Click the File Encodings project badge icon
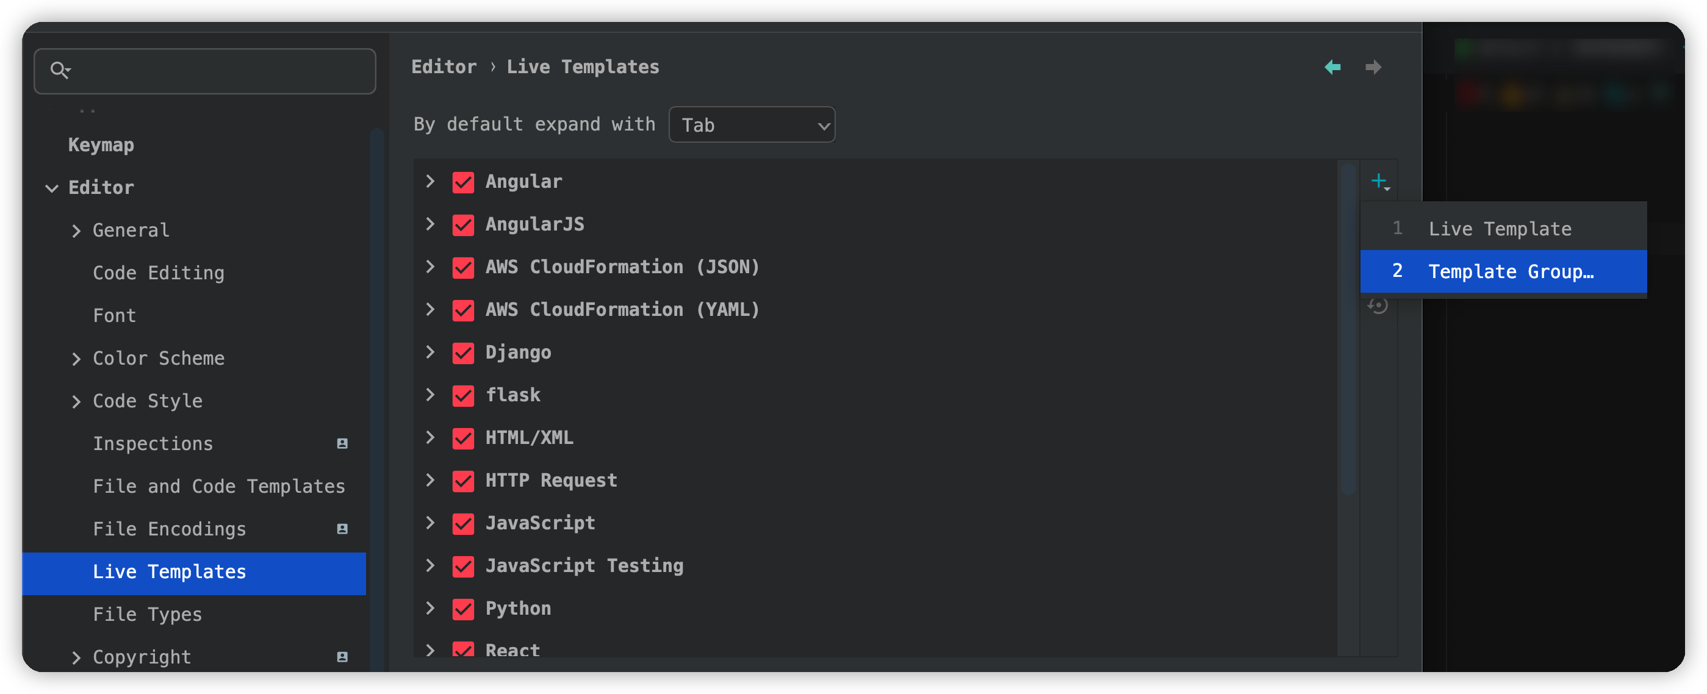1707x694 pixels. click(342, 529)
